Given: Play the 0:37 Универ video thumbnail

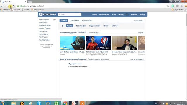Looking at the screenshot, I should (124, 43).
